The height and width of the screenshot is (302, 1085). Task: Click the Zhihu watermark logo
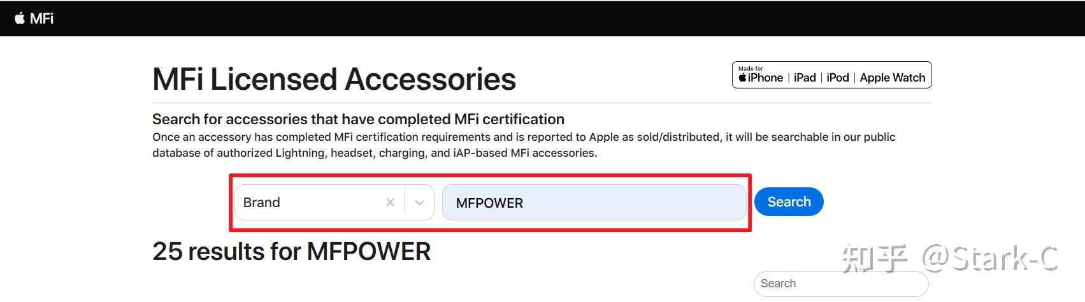pos(875,259)
